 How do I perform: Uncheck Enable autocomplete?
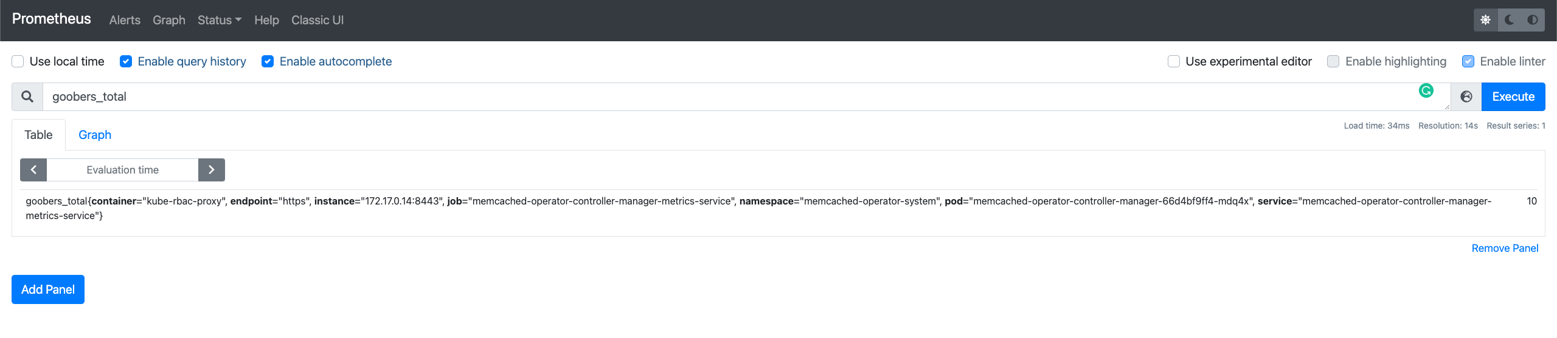[268, 61]
